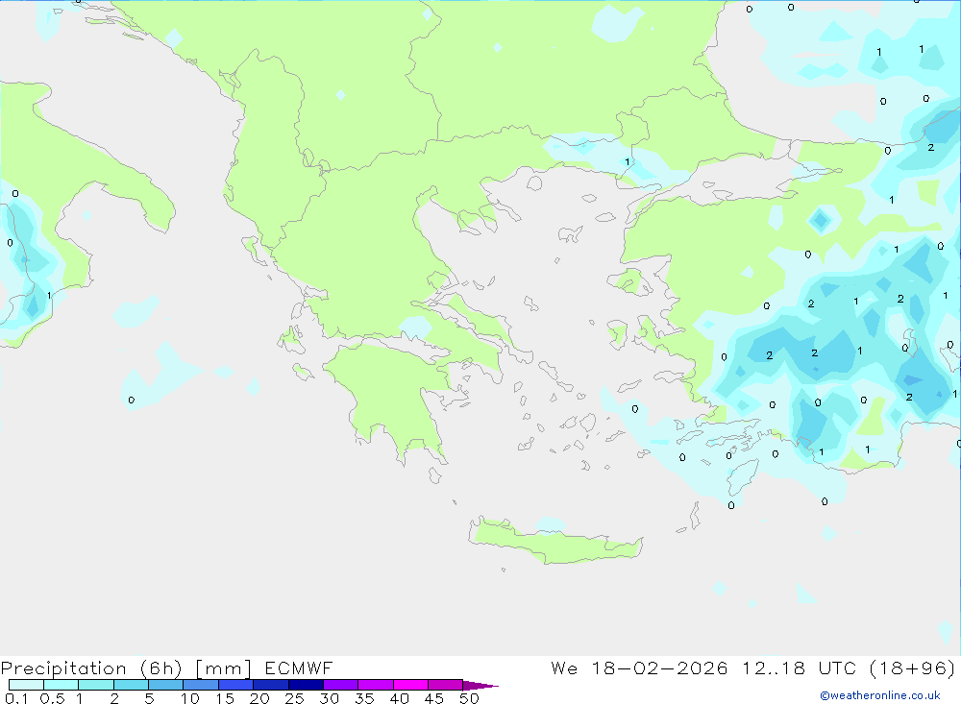Select the 40–45 mm magenta legend swatch
The height and width of the screenshot is (704, 961).
(410, 685)
